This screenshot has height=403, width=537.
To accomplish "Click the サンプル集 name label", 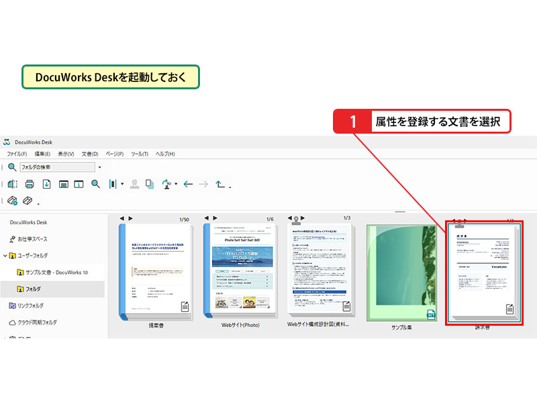I will pos(401,328).
